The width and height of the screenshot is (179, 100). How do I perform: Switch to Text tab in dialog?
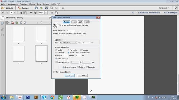point(74,22)
